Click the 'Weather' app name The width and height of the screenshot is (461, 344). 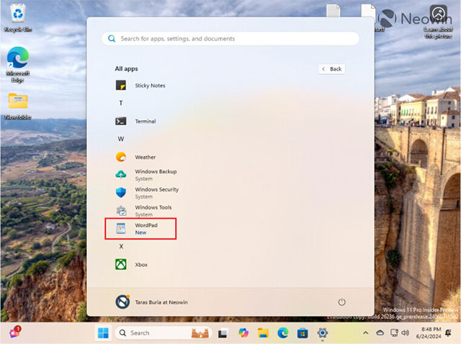coord(146,157)
